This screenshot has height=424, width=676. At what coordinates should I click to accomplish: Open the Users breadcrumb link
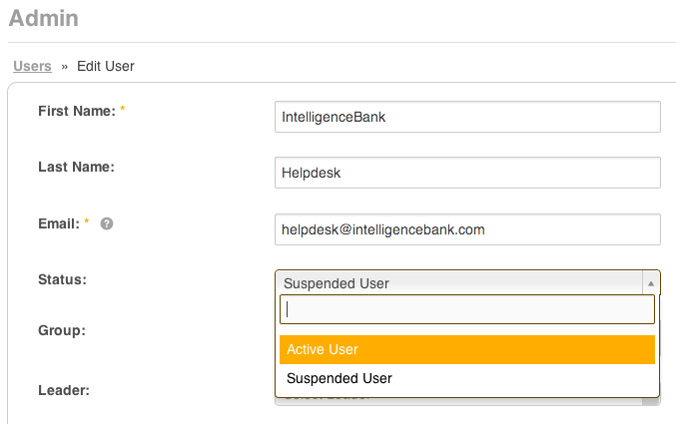pyautogui.click(x=32, y=66)
